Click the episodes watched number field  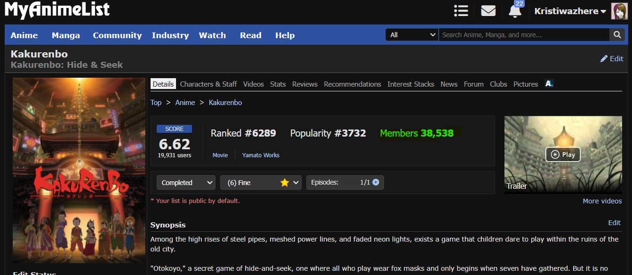[361, 182]
